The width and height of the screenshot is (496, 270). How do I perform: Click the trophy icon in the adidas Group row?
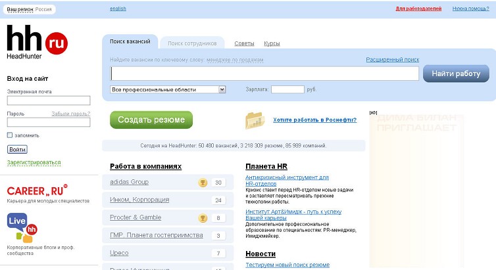click(203, 182)
